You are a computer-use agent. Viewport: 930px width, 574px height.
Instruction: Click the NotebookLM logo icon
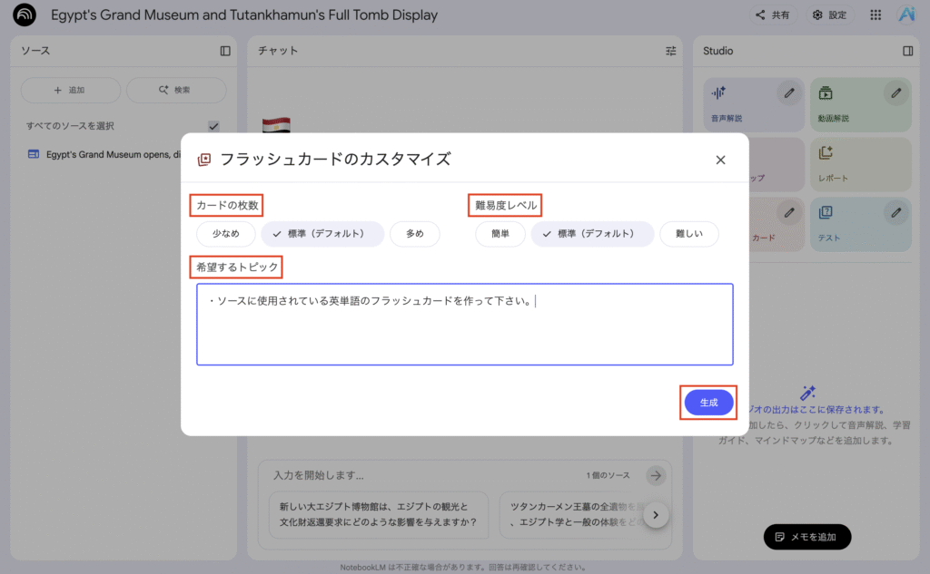pos(25,15)
